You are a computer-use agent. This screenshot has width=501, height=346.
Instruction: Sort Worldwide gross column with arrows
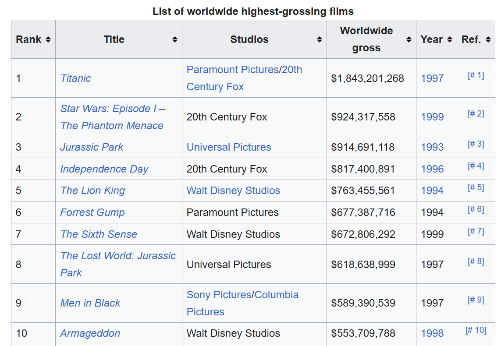pos(409,39)
